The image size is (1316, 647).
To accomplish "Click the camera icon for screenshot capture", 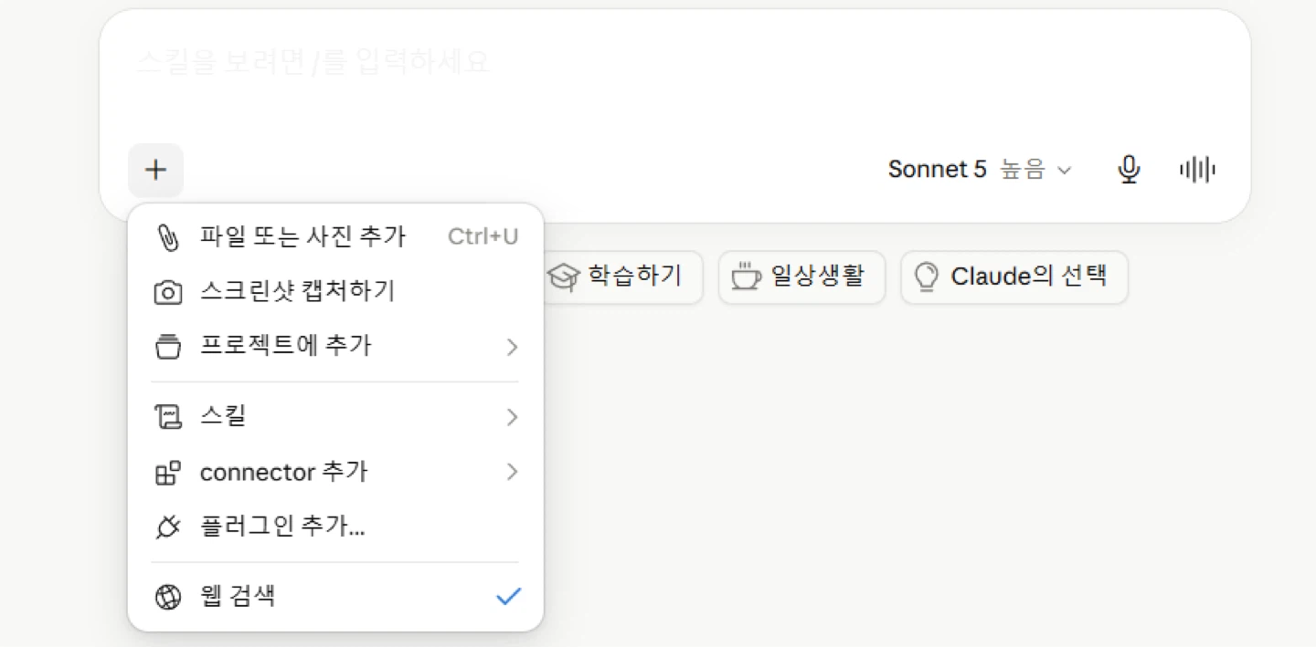I will [x=168, y=293].
